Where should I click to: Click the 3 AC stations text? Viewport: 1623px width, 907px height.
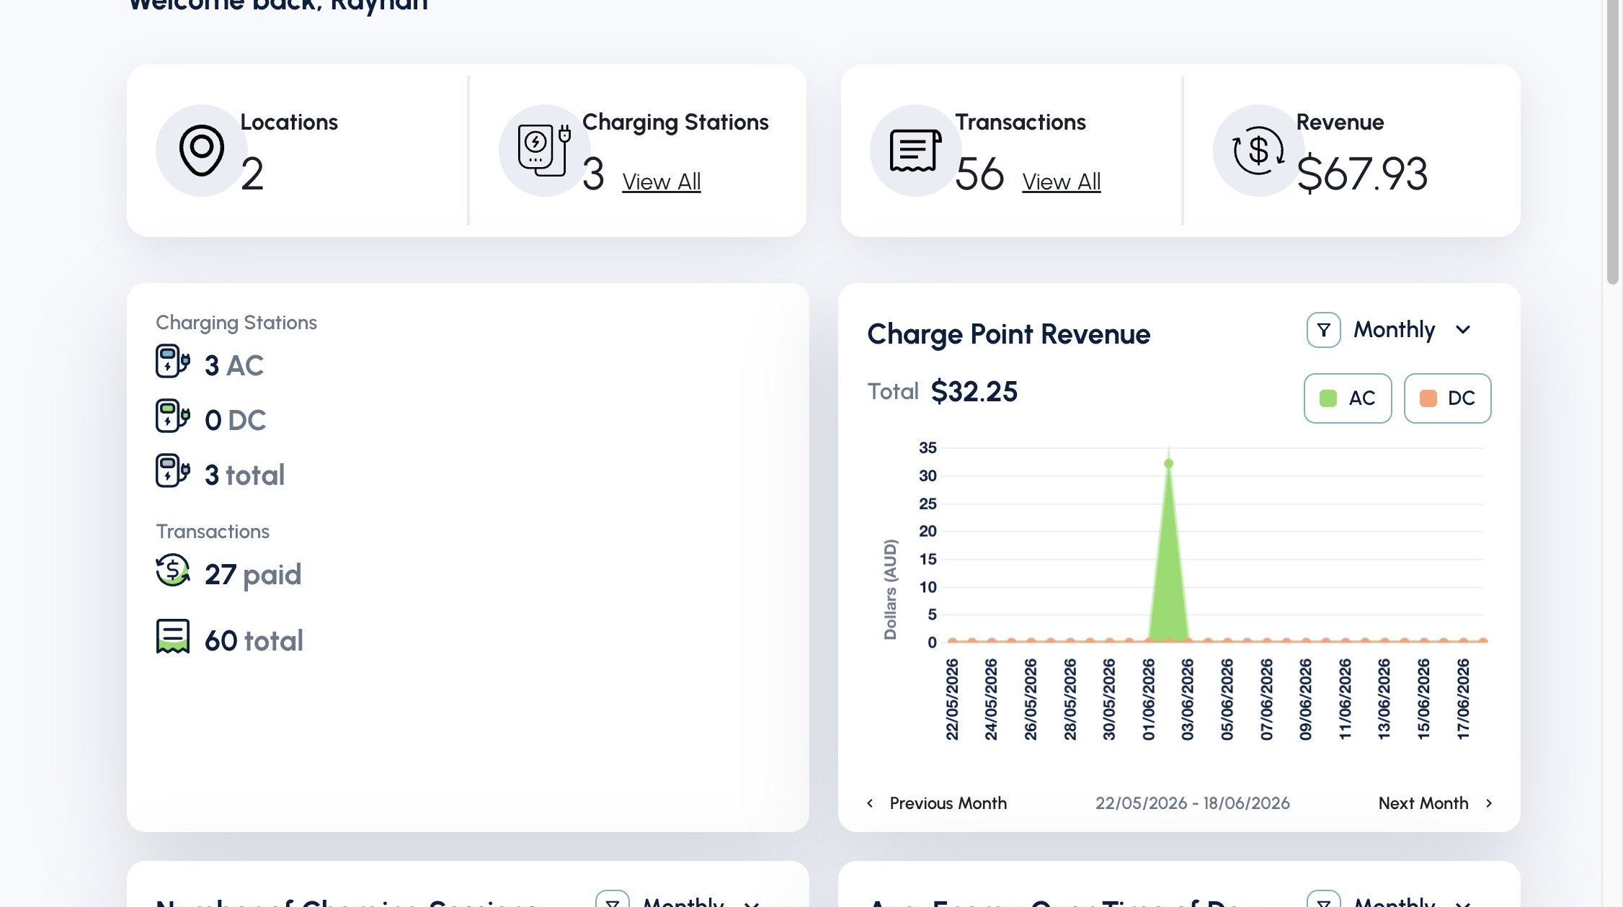coord(234,365)
